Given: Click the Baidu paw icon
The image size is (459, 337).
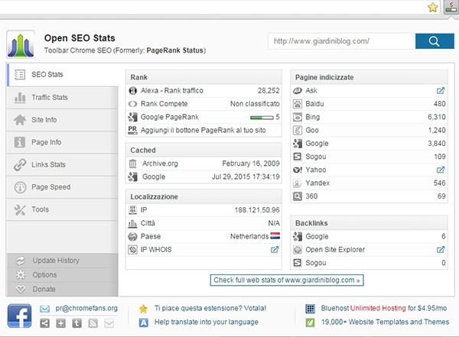Looking at the screenshot, I should pos(298,104).
